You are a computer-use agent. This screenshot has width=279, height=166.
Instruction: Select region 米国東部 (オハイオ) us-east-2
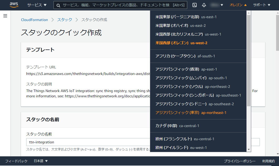click(198, 26)
